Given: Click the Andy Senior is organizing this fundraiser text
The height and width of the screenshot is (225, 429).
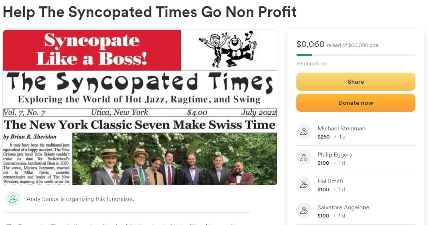Looking at the screenshot, I should point(80,199).
